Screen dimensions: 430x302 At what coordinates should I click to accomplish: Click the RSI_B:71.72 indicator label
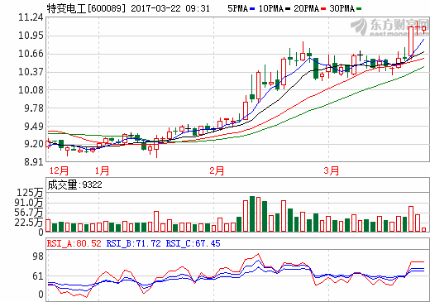coord(133,243)
